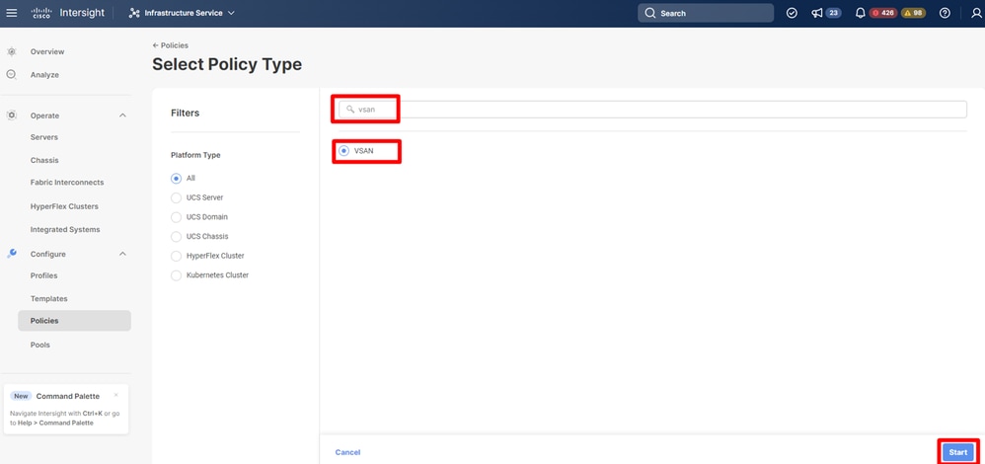
Task: Open HyperFlex Clusters
Action: (x=64, y=206)
